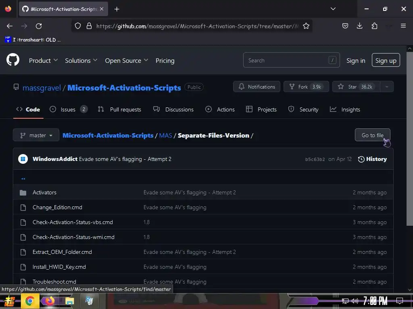Switch to the Actions tab
This screenshot has height=309, width=413.
click(220, 109)
